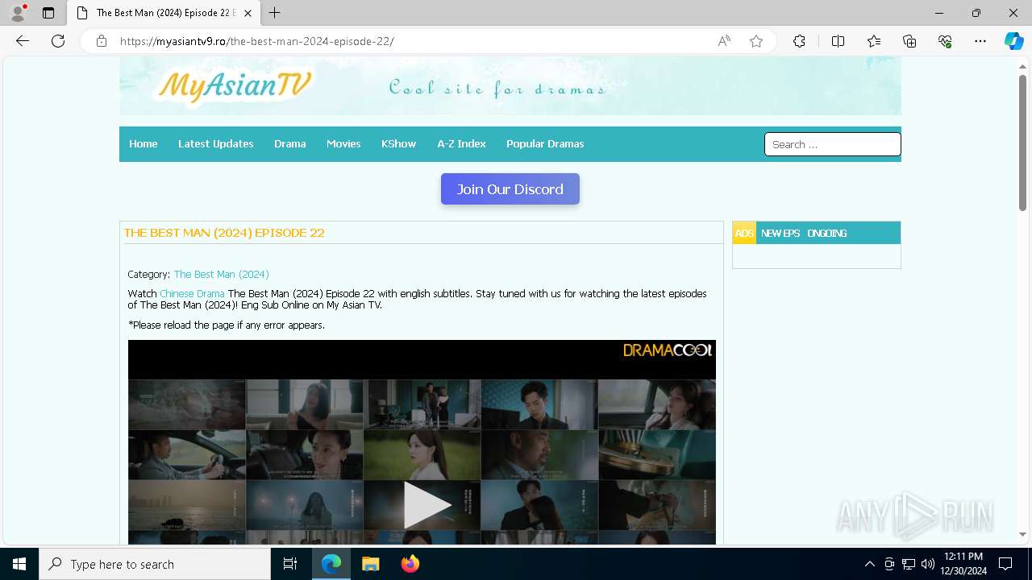
Task: Reload the page with Refresh icon
Action: point(58,41)
